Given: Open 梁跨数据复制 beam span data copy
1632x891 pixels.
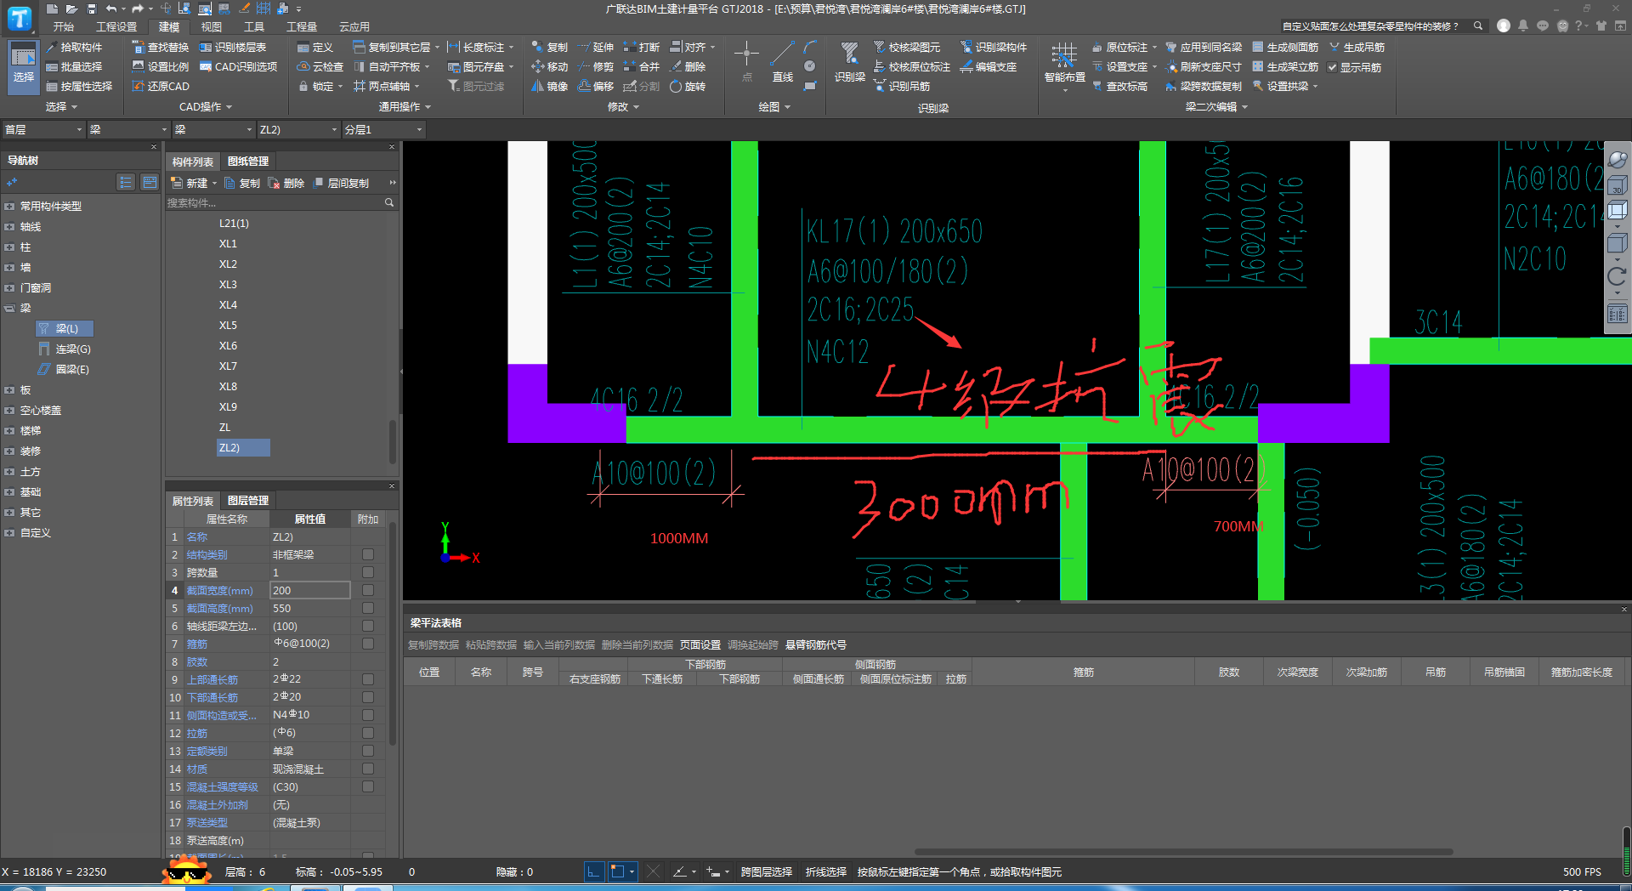Looking at the screenshot, I should pyautogui.click(x=1204, y=87).
